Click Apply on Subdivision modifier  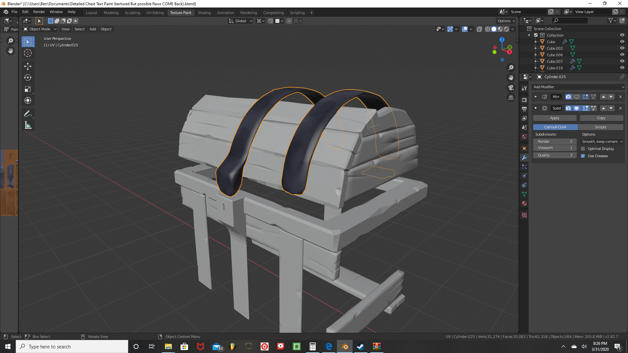tap(554, 118)
